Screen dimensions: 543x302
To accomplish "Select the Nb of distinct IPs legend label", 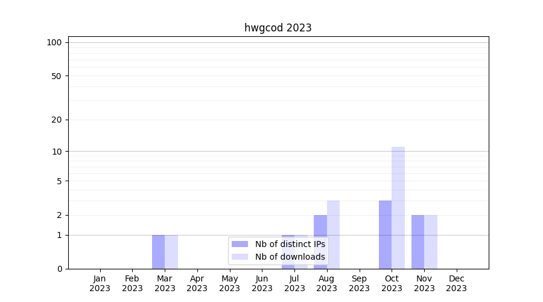I will (290, 244).
